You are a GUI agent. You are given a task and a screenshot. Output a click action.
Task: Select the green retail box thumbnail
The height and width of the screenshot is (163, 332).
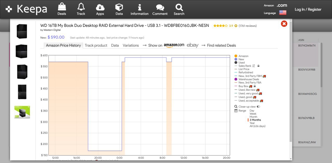click(x=22, y=112)
